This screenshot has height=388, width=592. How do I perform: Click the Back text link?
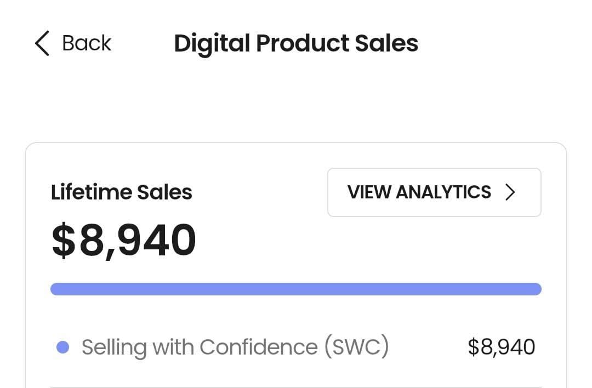(86, 43)
